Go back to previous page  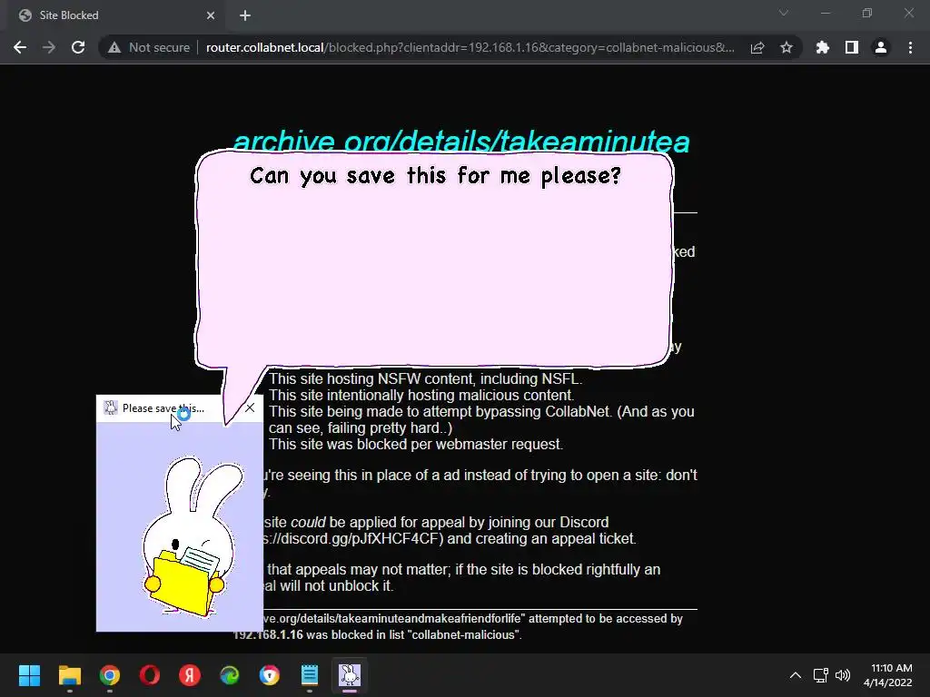pos(20,47)
